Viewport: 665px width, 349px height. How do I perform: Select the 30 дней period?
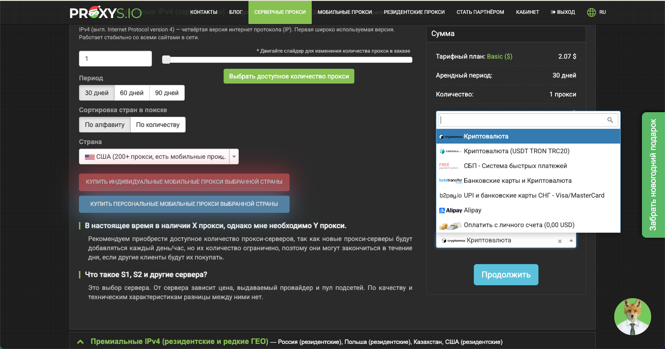pos(97,93)
